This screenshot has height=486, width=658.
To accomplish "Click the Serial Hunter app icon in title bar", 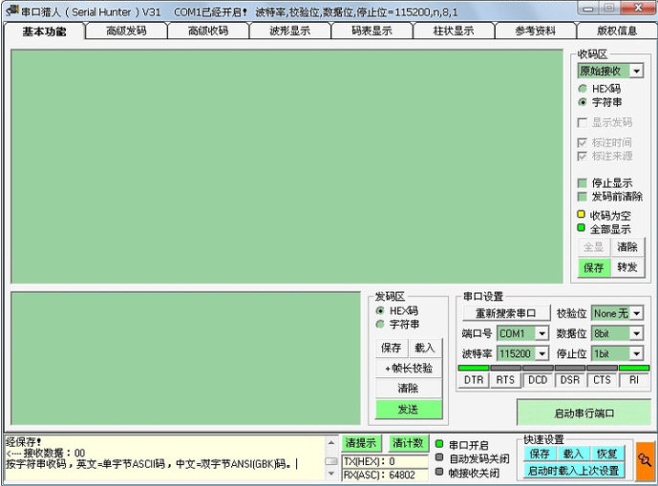I will click(12, 11).
